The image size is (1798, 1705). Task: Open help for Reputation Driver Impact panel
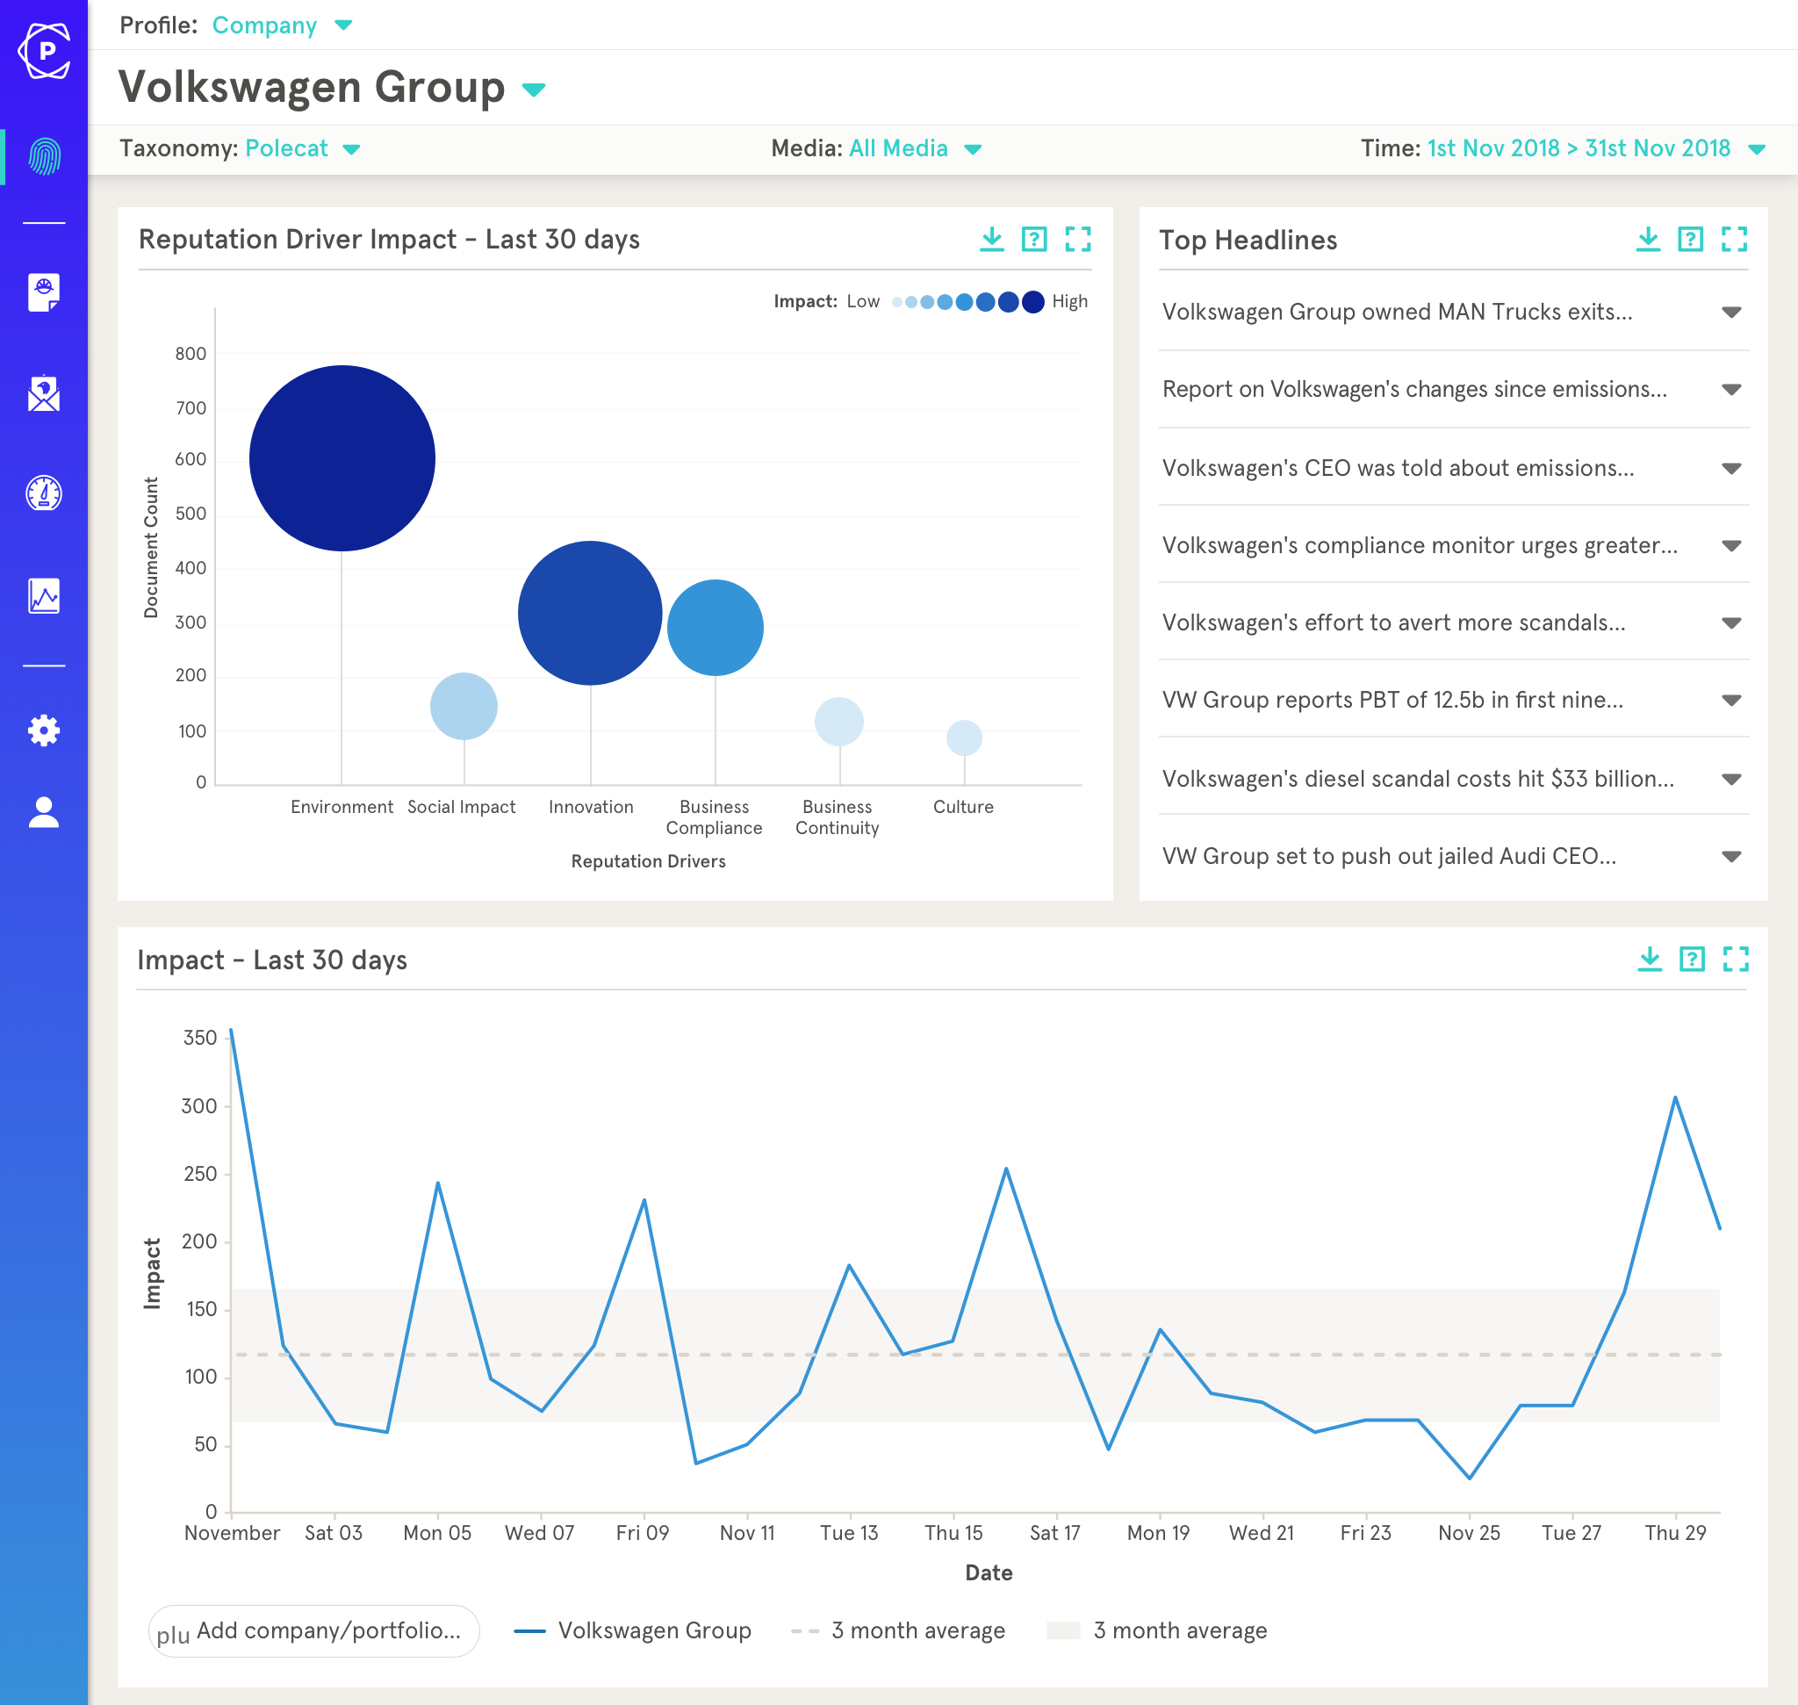click(1034, 239)
